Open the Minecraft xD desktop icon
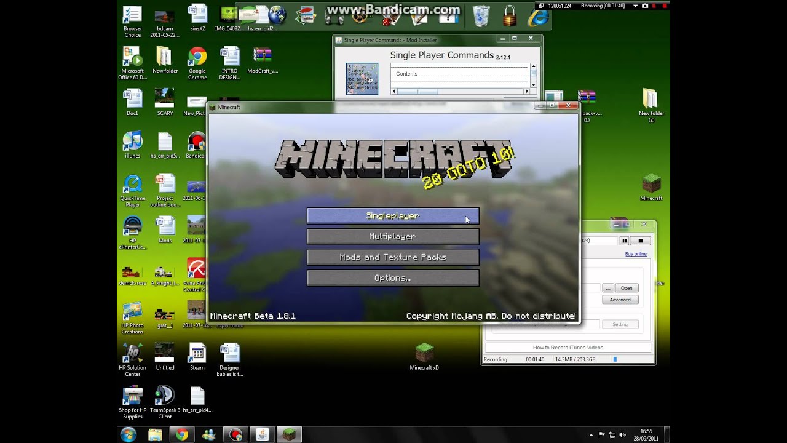This screenshot has height=443, width=787. 424,357
